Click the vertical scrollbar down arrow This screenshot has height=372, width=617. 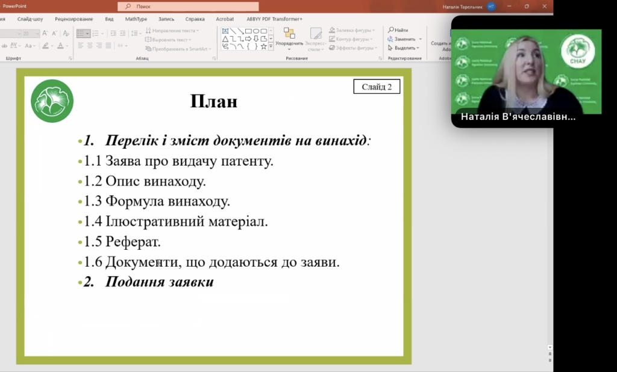pos(550,348)
